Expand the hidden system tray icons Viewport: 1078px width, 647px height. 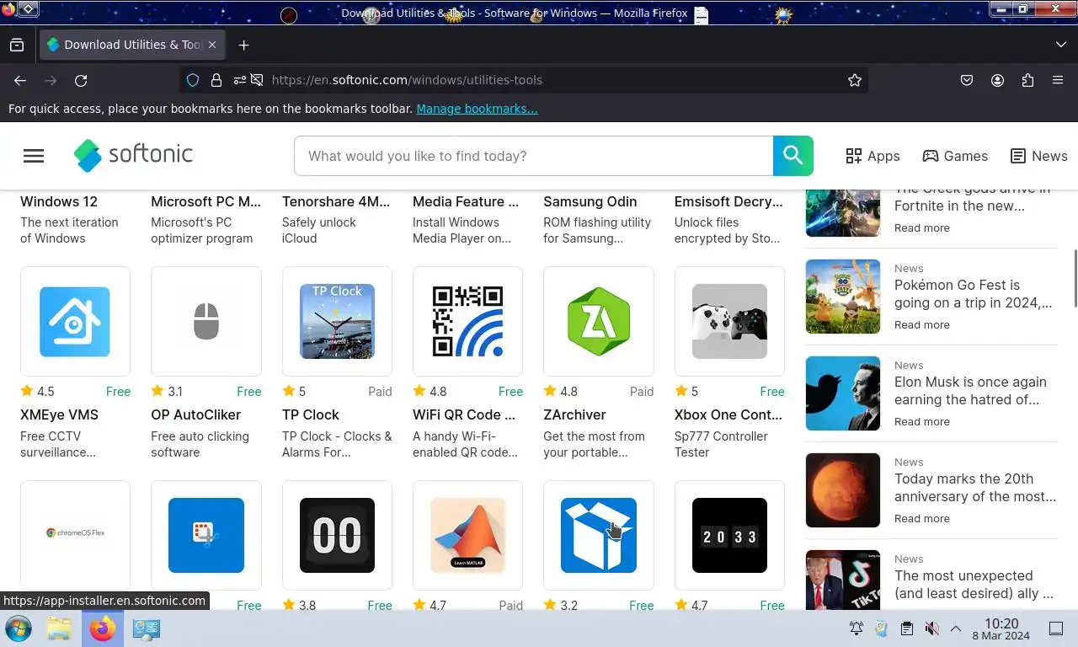(x=956, y=628)
